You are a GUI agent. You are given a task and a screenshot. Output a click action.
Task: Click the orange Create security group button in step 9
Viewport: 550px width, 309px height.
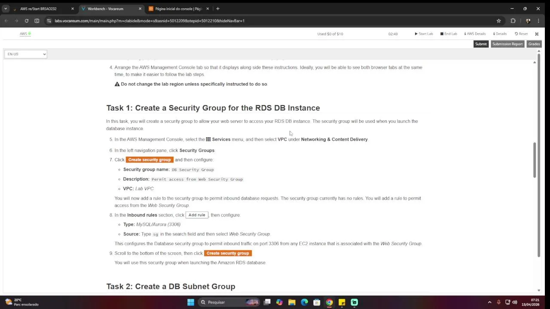[228, 253]
